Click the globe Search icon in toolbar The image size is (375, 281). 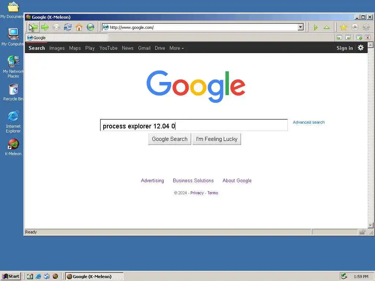tap(90, 27)
